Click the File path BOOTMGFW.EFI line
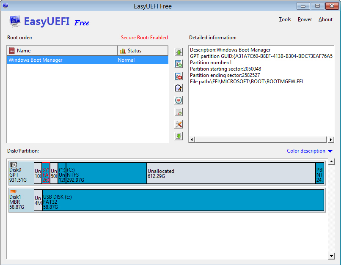Image resolution: width=341 pixels, height=265 pixels. (x=246, y=82)
